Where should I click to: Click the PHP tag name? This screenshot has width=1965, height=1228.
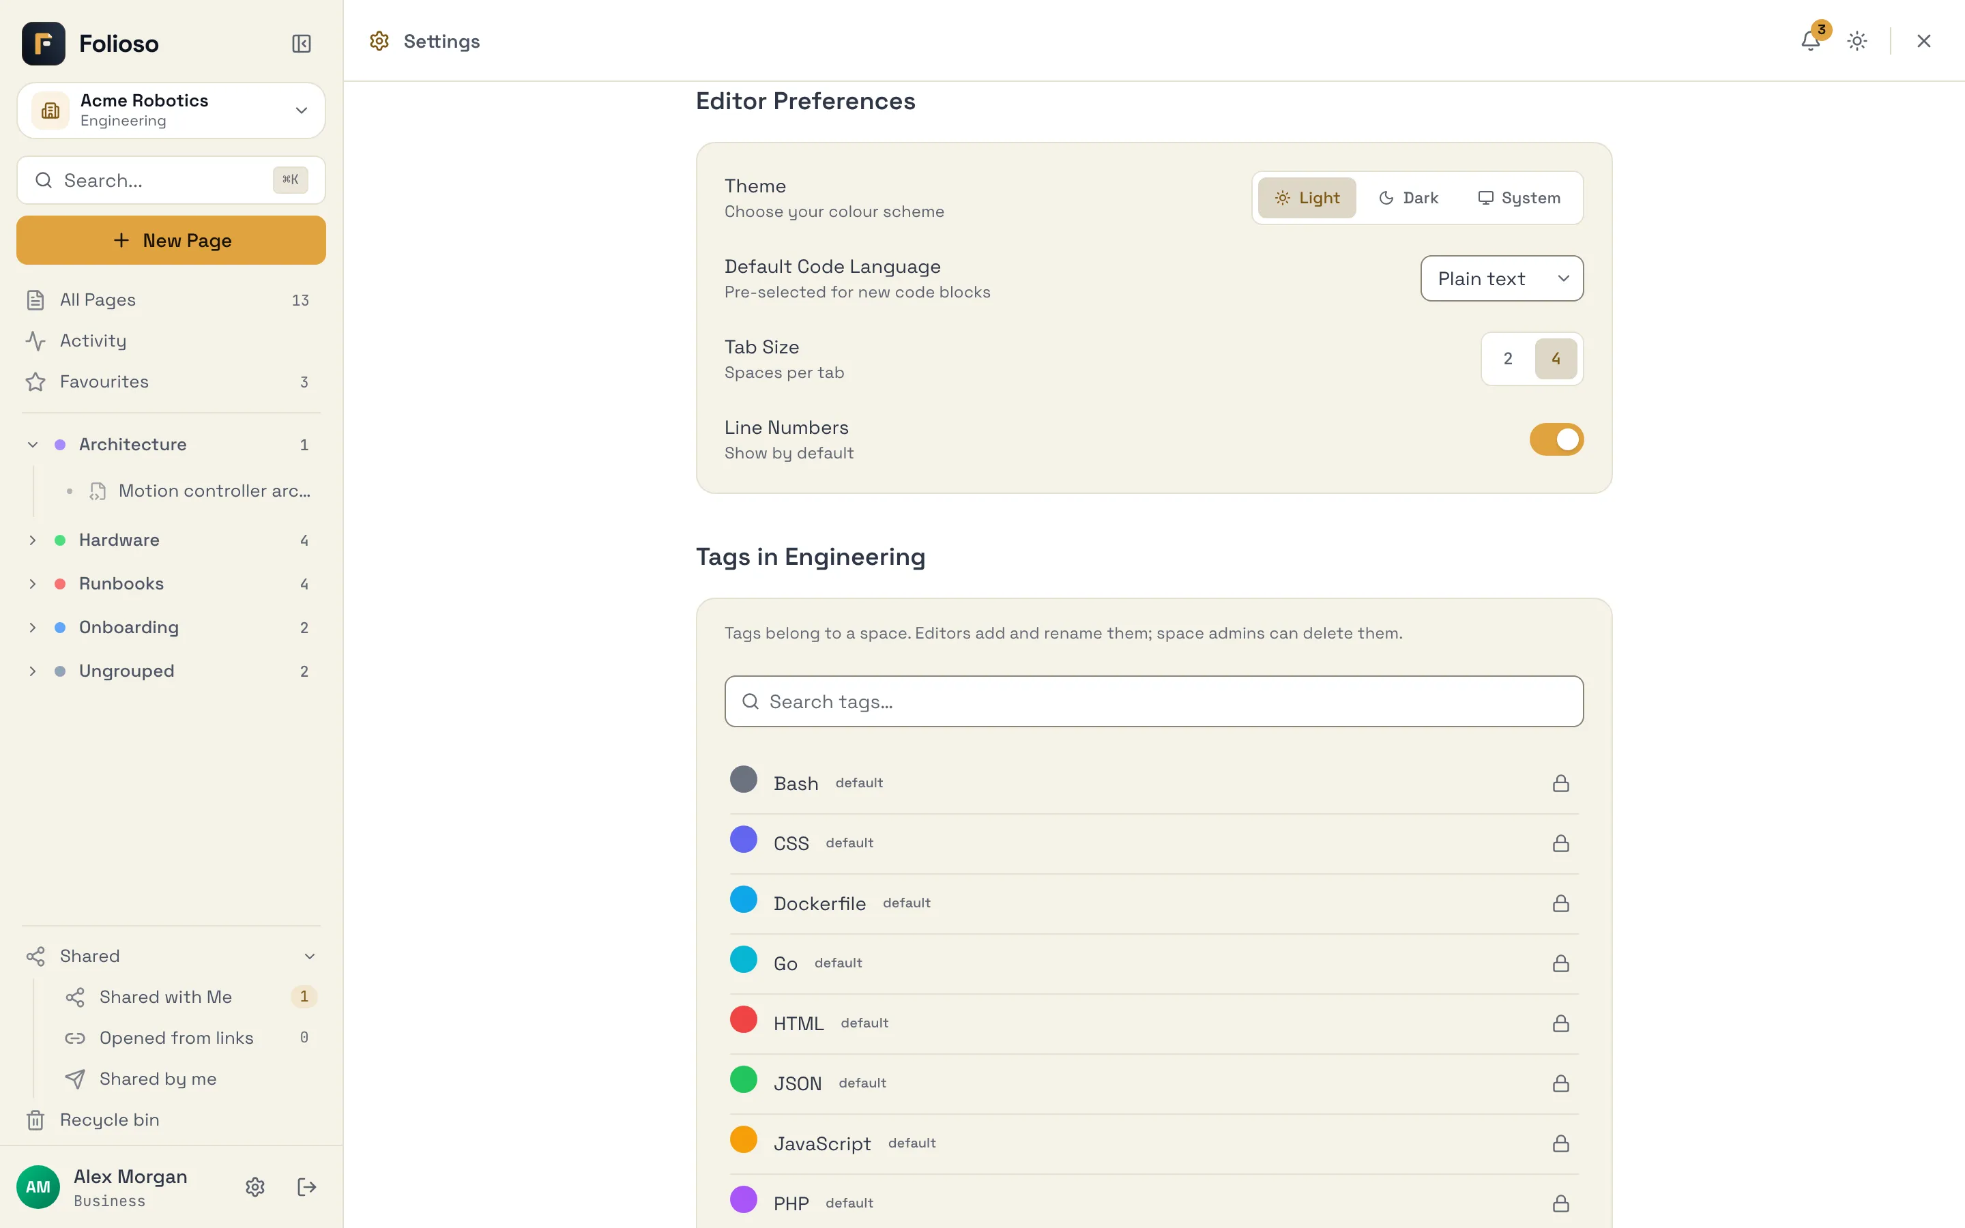coord(791,1203)
